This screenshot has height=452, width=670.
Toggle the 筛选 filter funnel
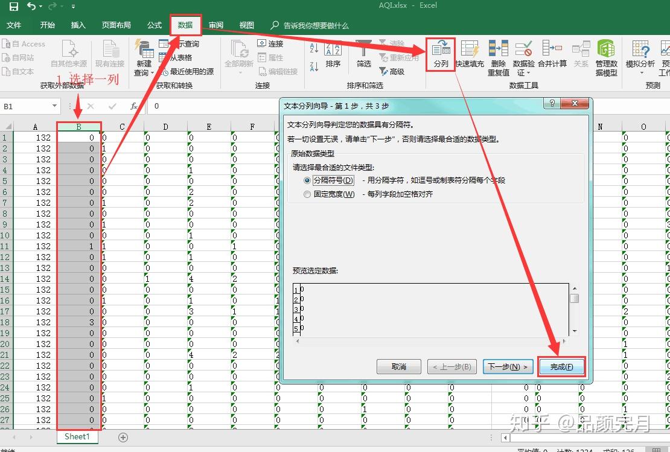coord(363,55)
